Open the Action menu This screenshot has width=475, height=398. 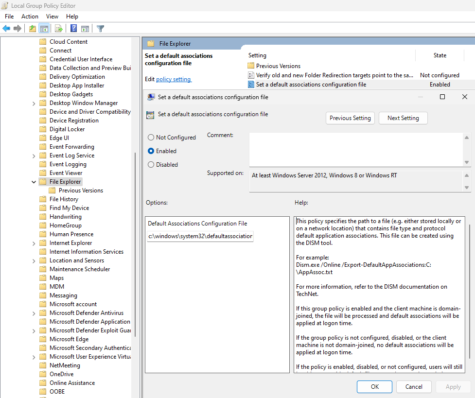click(30, 17)
